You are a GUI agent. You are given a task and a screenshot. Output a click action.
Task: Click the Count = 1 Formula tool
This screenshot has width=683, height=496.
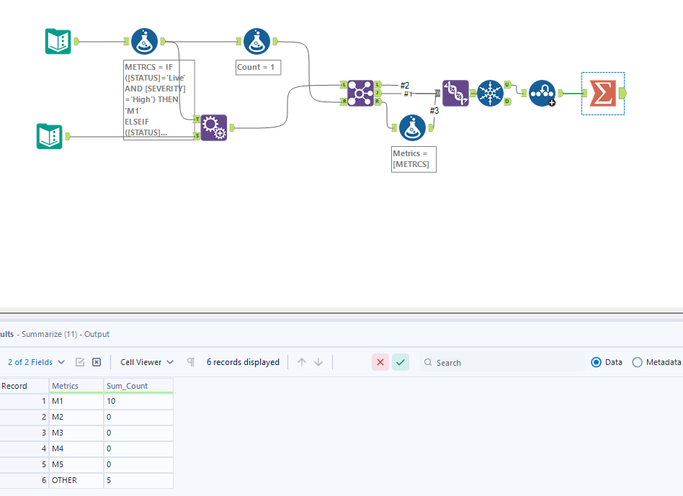pyautogui.click(x=256, y=41)
